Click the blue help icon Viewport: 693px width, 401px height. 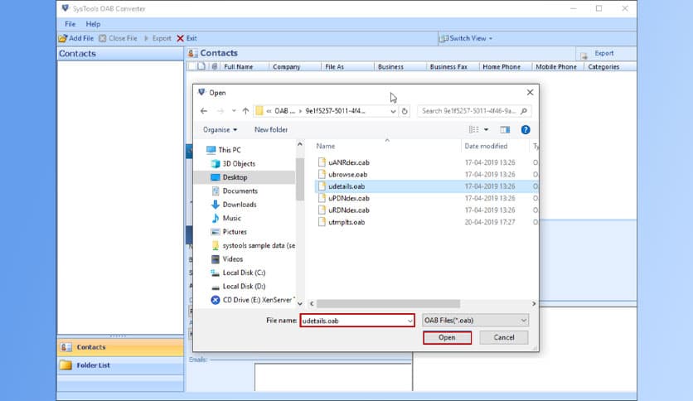tap(525, 129)
